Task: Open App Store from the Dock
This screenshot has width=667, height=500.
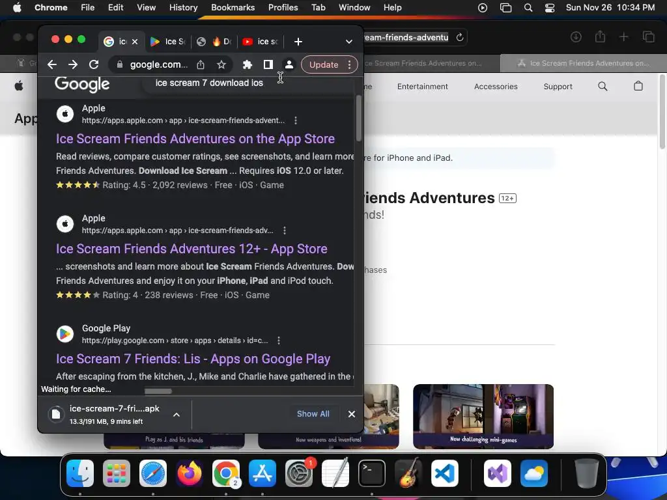Action: [x=263, y=473]
